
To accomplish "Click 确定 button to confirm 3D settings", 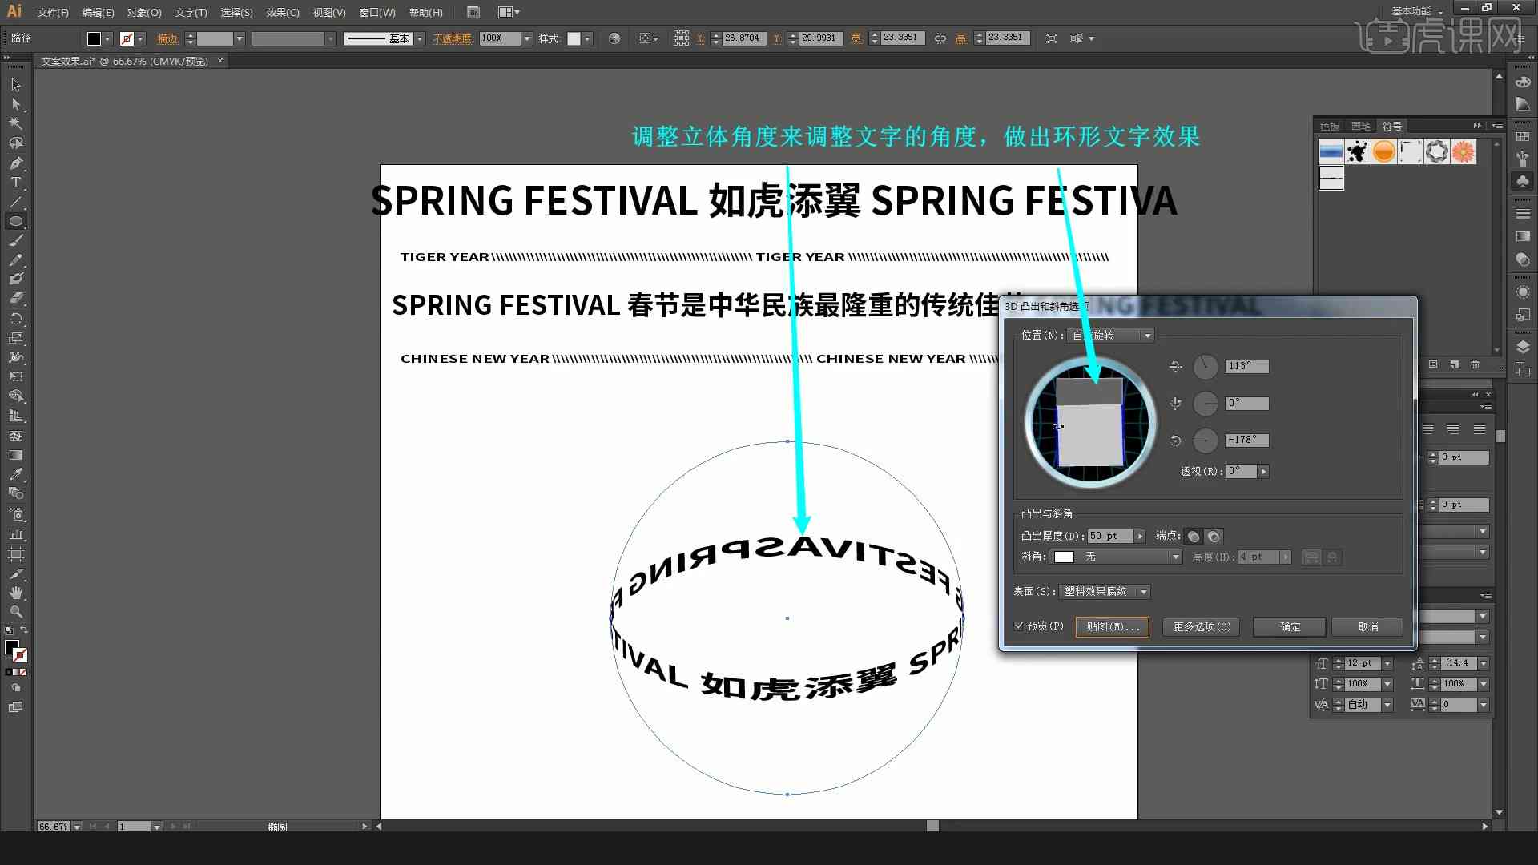I will (x=1290, y=626).
